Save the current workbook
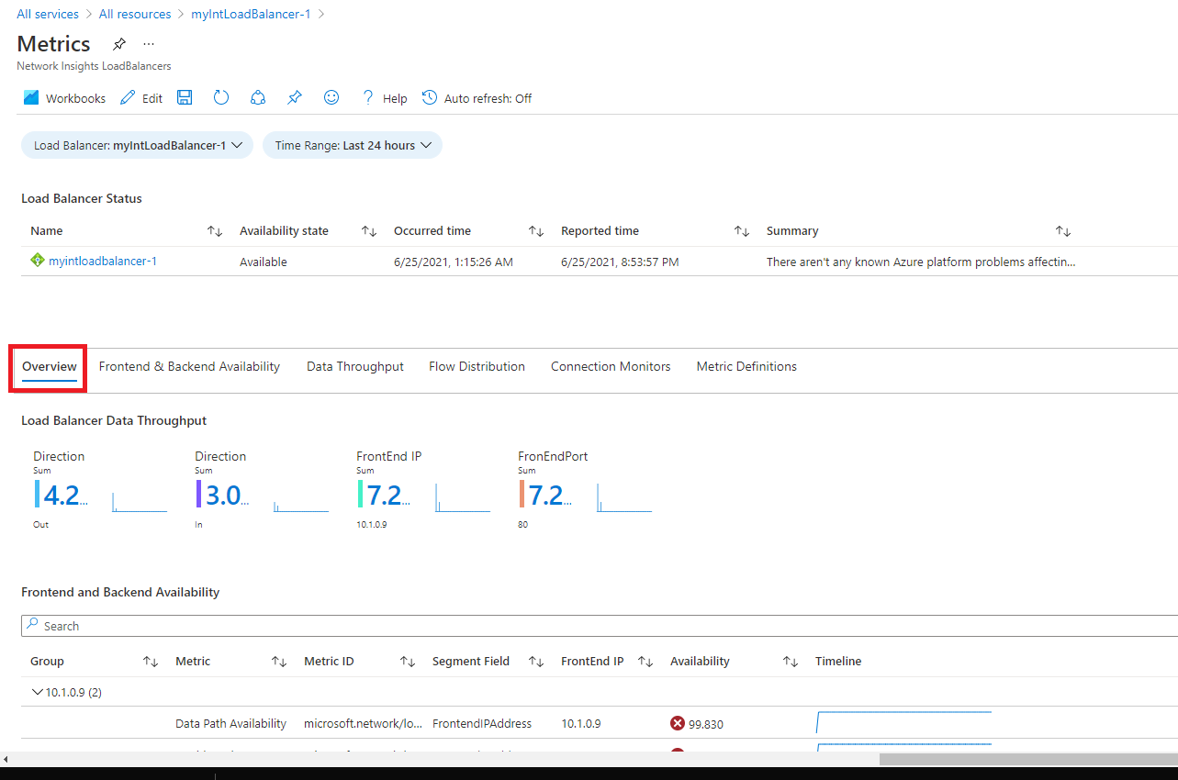Image resolution: width=1178 pixels, height=780 pixels. coord(184,97)
